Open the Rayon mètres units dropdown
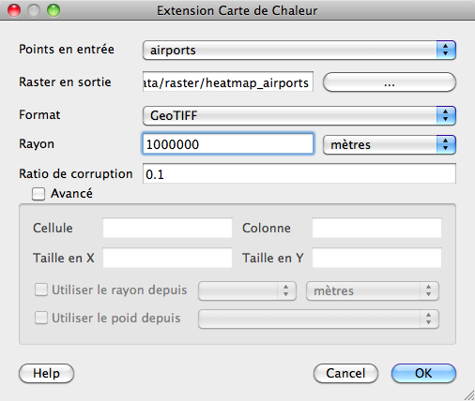This screenshot has width=475, height=401. point(390,144)
